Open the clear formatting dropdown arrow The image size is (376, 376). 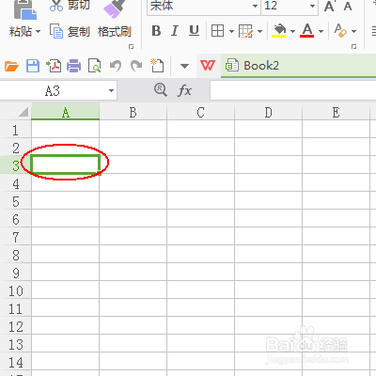click(353, 31)
